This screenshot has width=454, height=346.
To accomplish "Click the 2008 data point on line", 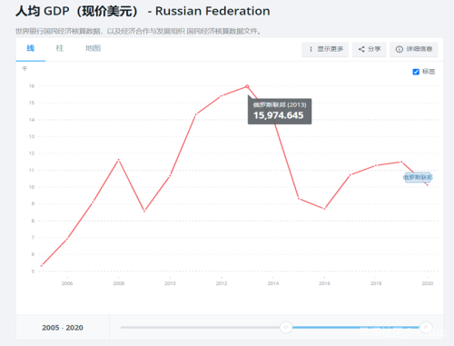I will coord(119,160).
